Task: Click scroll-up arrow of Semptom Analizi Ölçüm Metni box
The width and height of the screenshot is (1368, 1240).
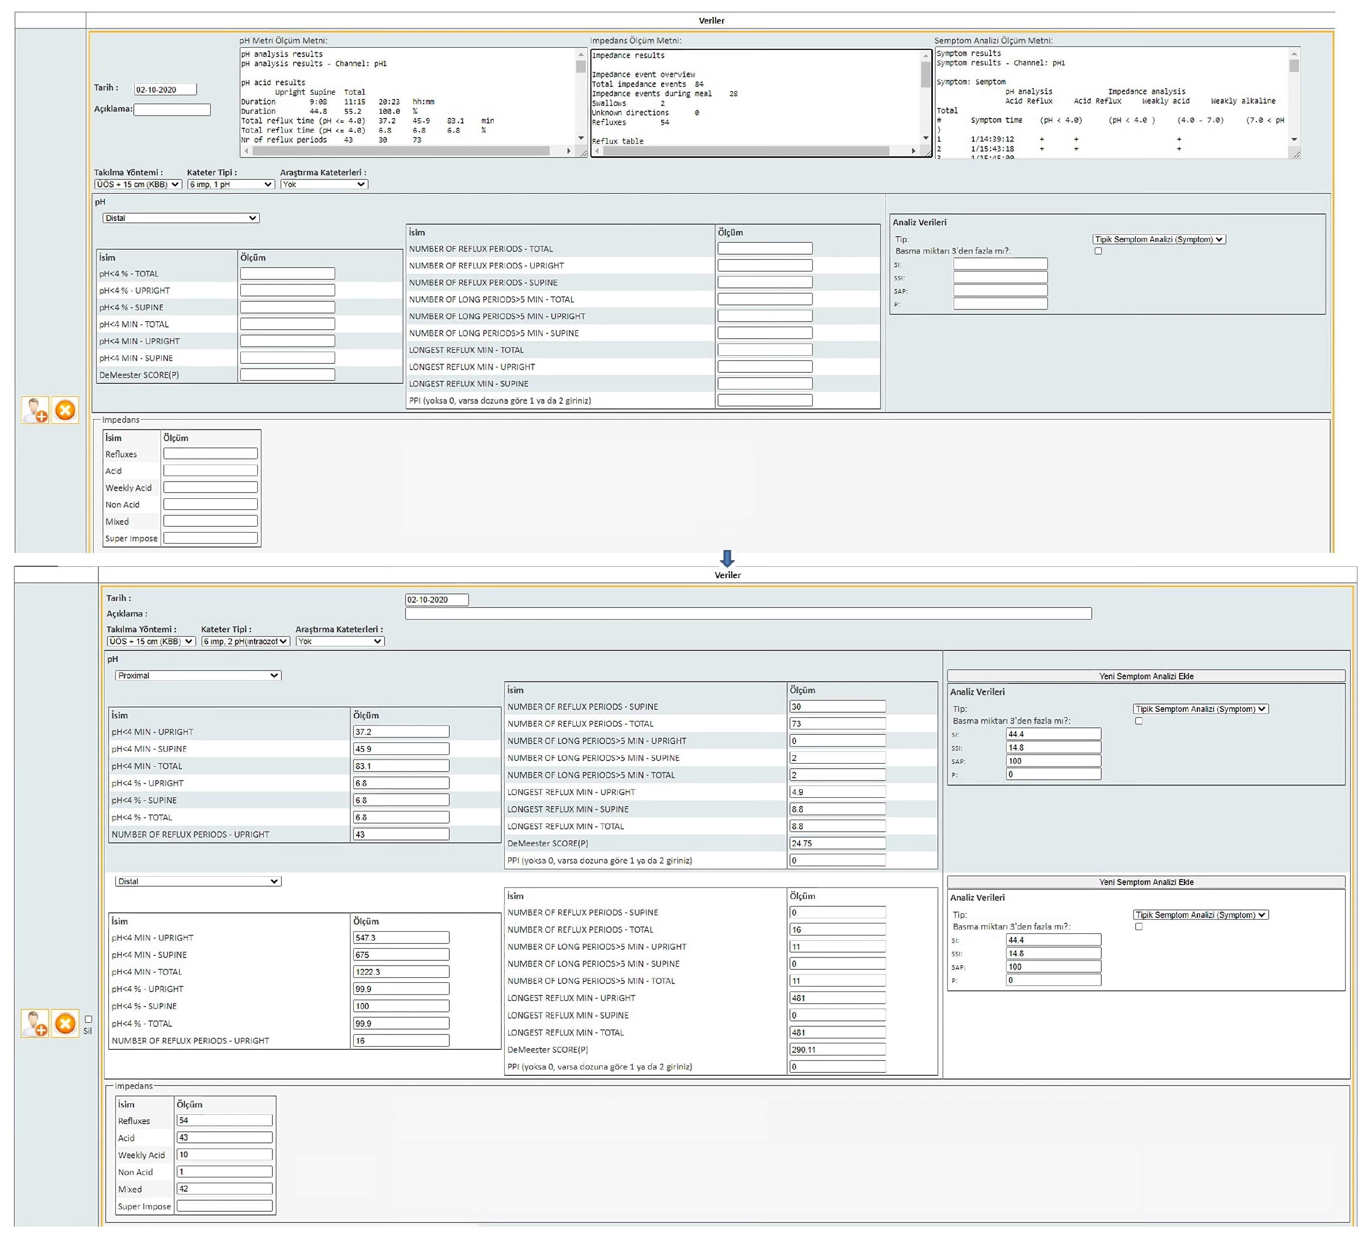Action: click(1294, 54)
